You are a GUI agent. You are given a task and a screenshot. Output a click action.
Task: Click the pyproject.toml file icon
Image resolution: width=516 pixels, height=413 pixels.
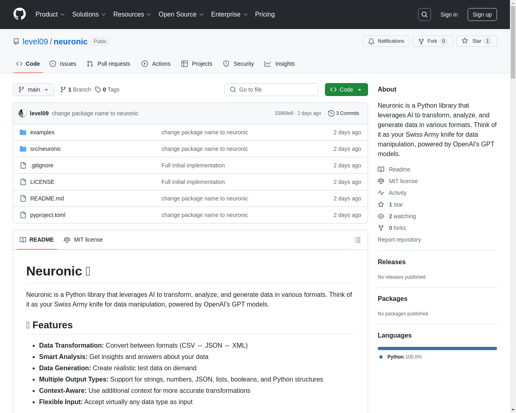[x=23, y=215]
